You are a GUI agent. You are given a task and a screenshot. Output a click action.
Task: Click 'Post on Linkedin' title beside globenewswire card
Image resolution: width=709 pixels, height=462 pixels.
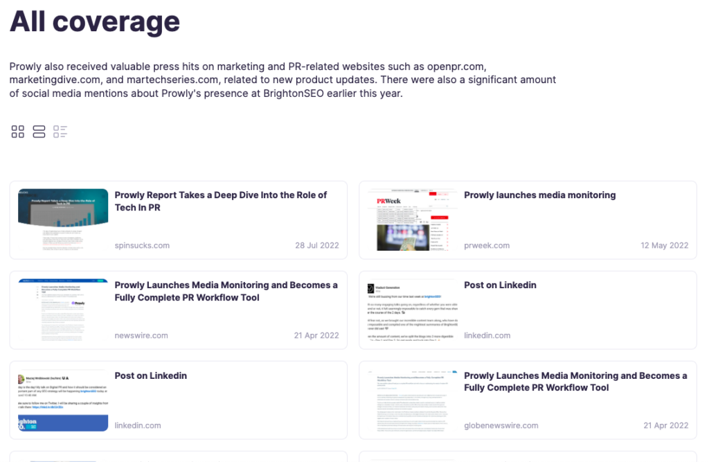coord(150,375)
